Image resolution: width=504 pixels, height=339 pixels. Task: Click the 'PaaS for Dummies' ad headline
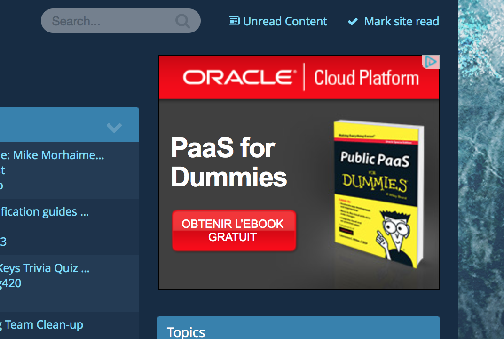[229, 162]
